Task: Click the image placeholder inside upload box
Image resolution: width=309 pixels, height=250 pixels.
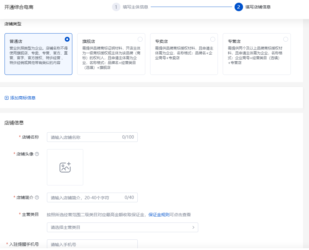Action: pos(65,167)
